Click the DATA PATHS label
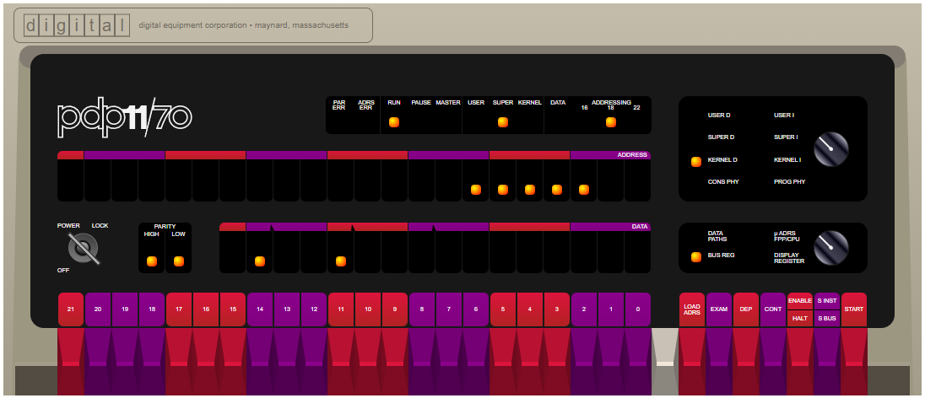The height and width of the screenshot is (398, 925). point(717,236)
